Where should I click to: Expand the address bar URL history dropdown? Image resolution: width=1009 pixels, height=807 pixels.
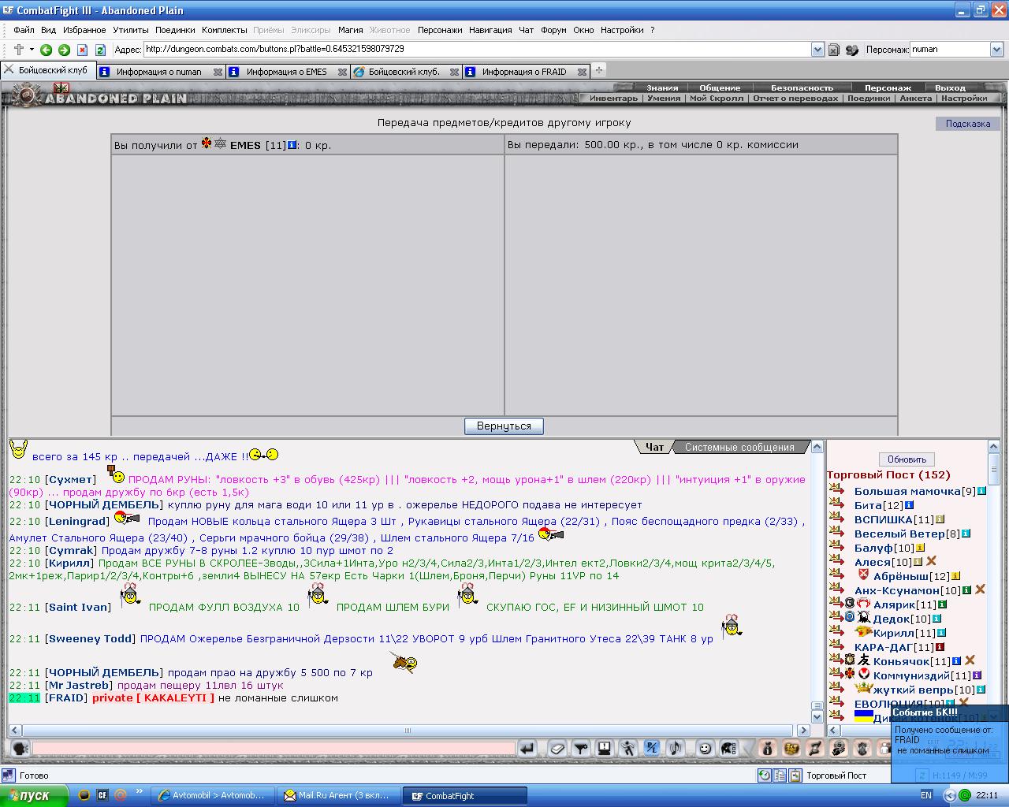(817, 50)
